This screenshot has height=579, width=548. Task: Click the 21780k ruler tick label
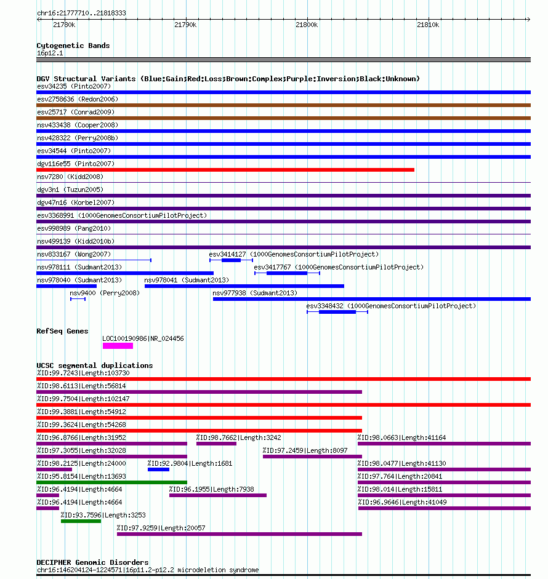[64, 25]
